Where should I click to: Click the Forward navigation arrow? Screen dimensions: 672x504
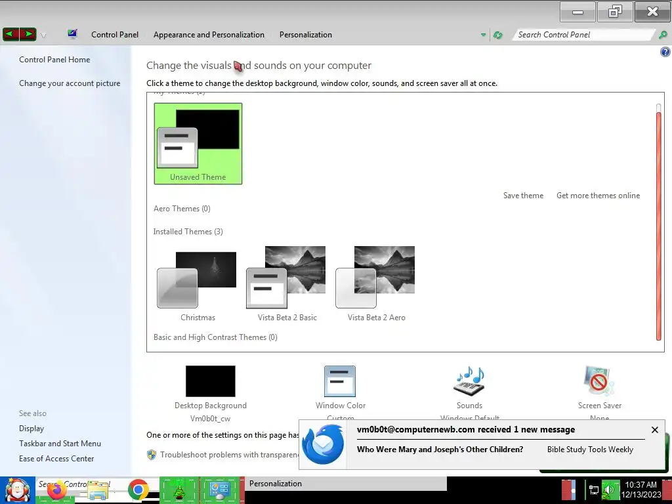pyautogui.click(x=28, y=34)
